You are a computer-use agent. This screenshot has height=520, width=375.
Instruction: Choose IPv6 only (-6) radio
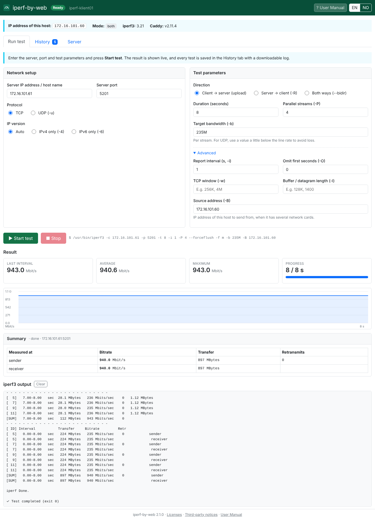pyautogui.click(x=74, y=132)
